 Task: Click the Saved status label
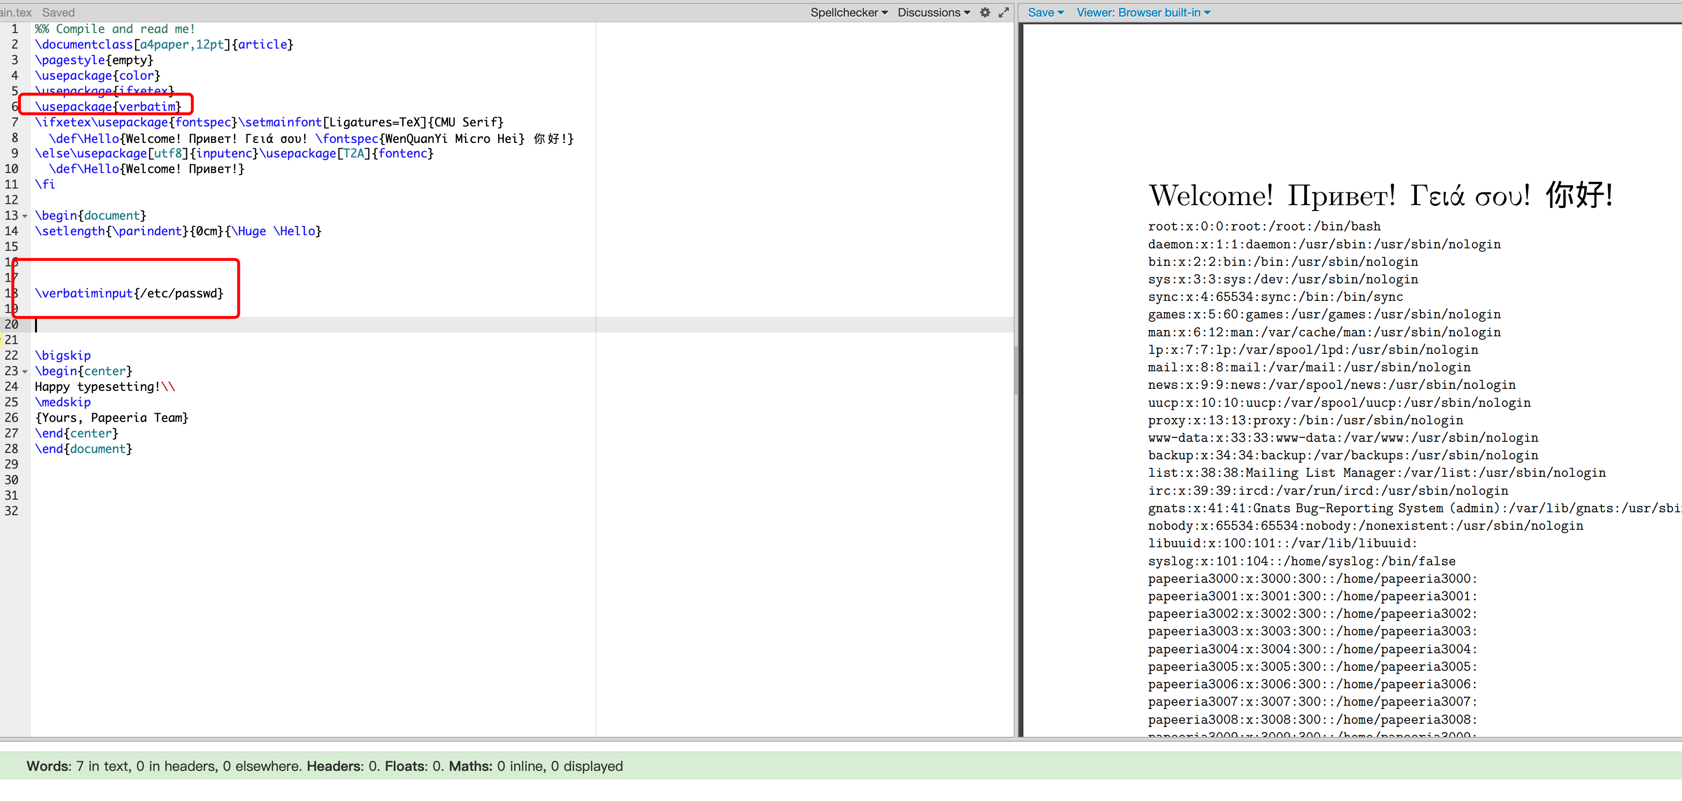58,12
